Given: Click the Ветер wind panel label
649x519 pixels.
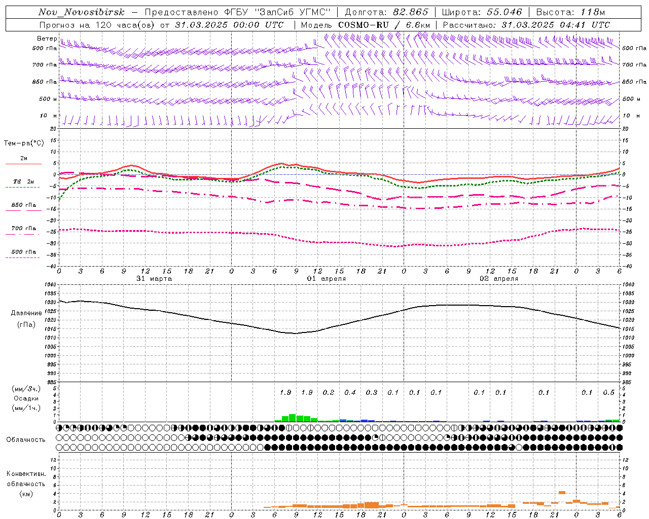Looking at the screenshot, I should coord(47,39).
